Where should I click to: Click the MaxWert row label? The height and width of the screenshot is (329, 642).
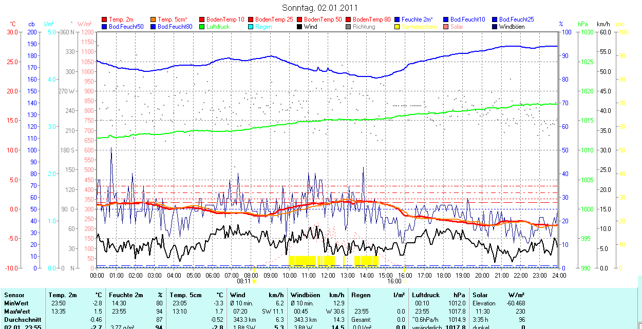tap(17, 312)
